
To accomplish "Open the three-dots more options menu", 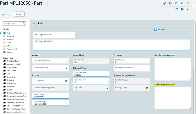I will [x=193, y=6].
